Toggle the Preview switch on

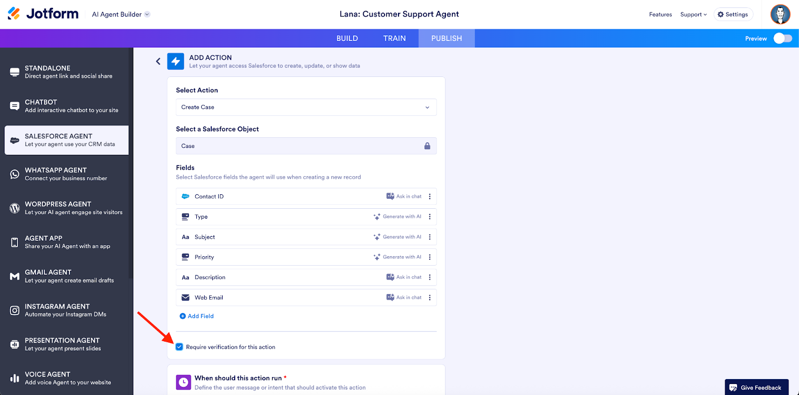click(783, 38)
